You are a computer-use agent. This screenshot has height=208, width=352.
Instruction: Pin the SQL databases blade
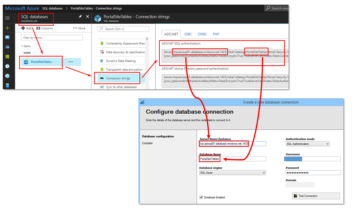[80, 16]
